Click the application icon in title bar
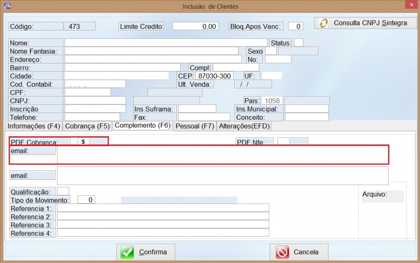 click(7, 6)
